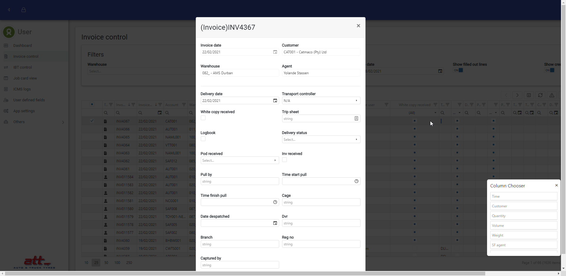The image size is (566, 276).
Task: Go to IBT control in sidebar
Action: [x=22, y=67]
